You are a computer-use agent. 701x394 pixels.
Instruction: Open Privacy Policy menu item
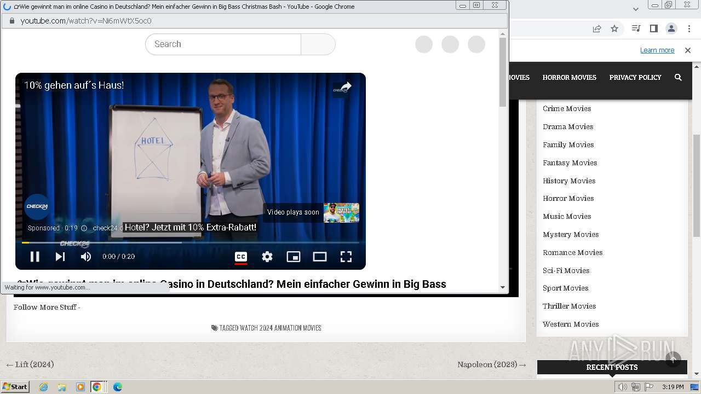[x=635, y=77]
